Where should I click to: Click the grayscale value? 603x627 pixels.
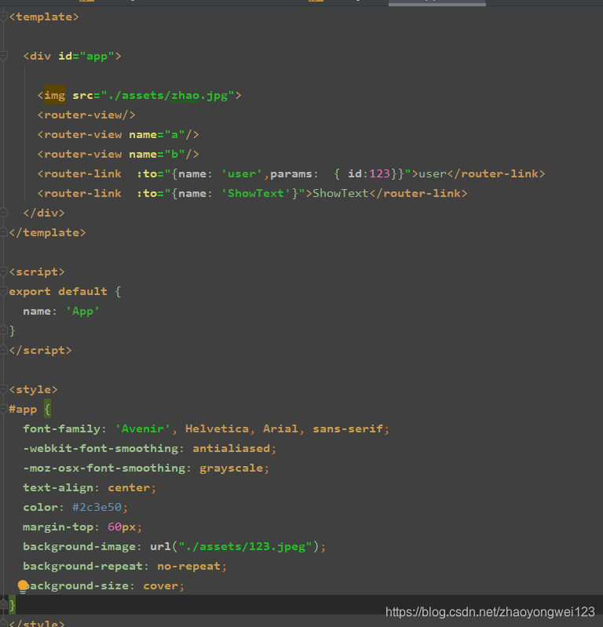232,468
